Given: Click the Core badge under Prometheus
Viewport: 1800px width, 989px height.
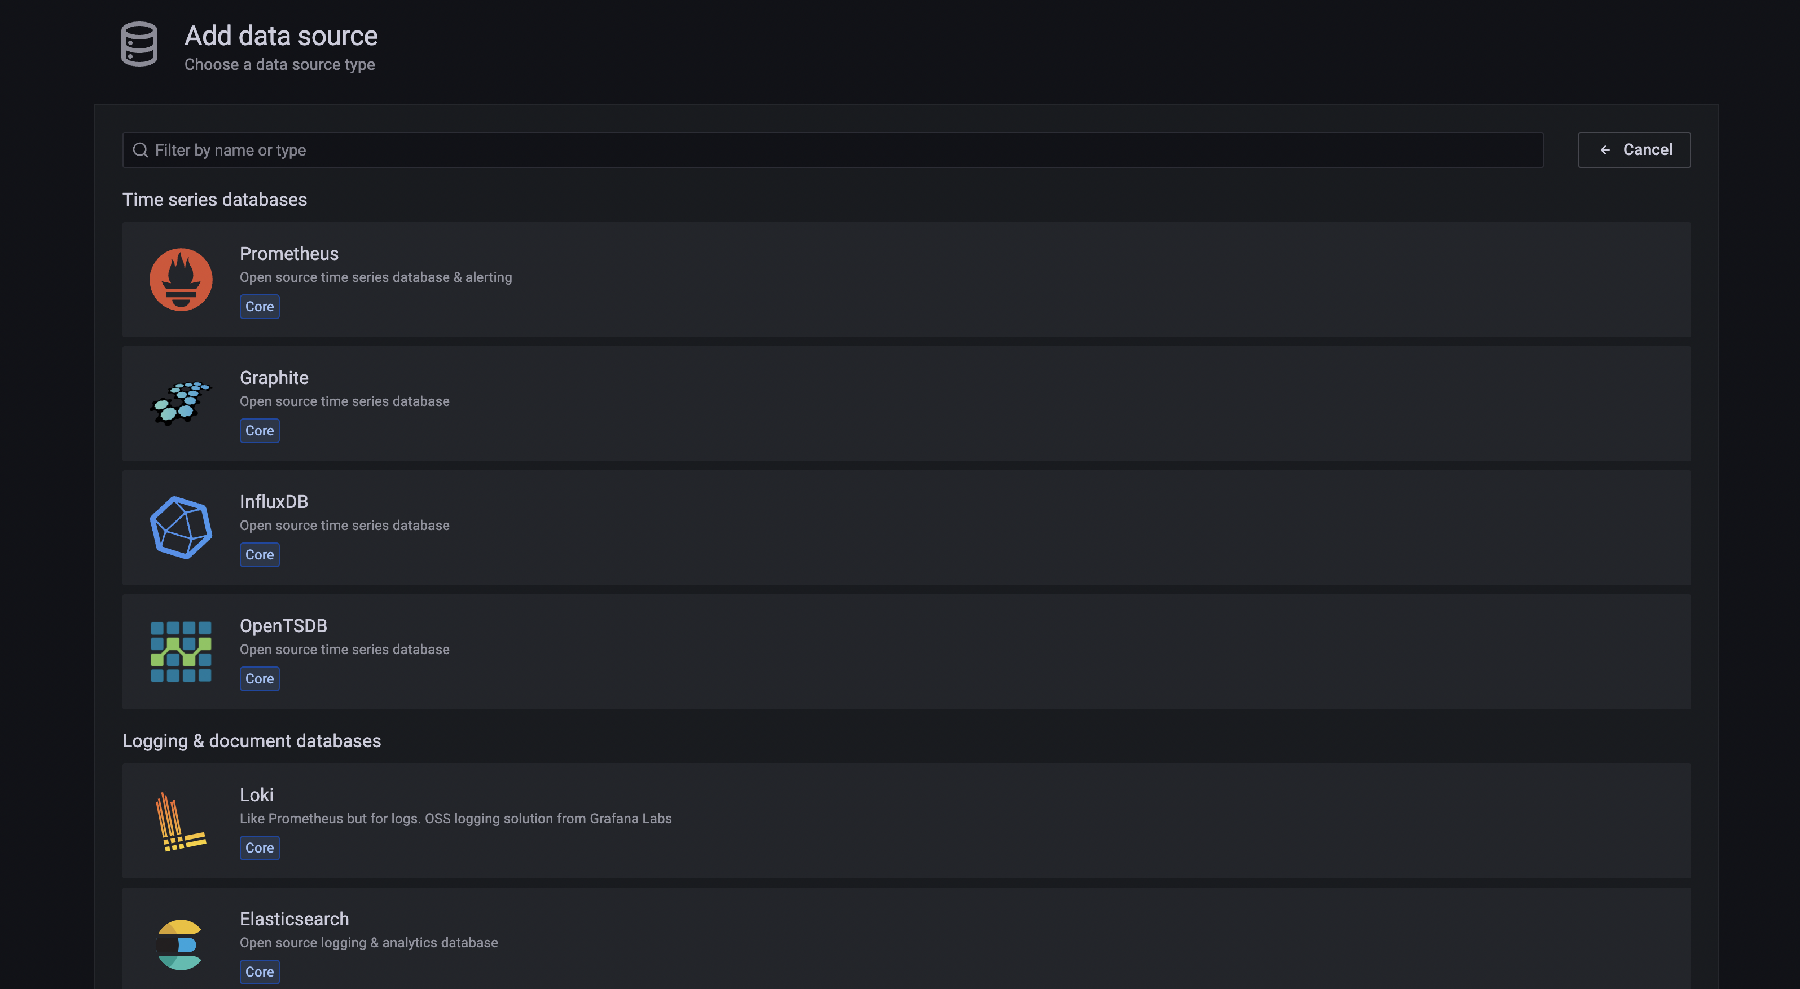Looking at the screenshot, I should tap(259, 307).
